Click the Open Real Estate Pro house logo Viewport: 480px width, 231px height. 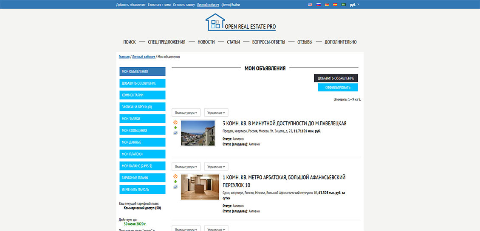point(215,22)
